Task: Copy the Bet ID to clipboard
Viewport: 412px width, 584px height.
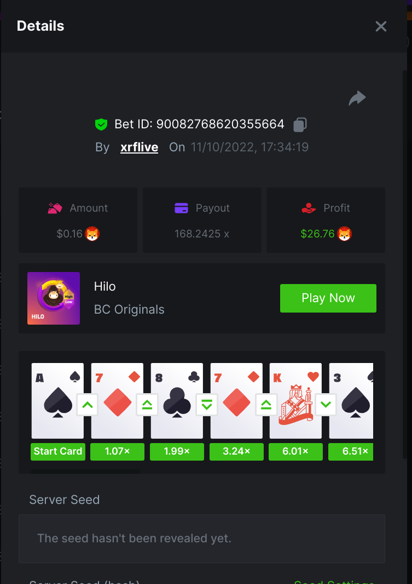Action: 300,124
